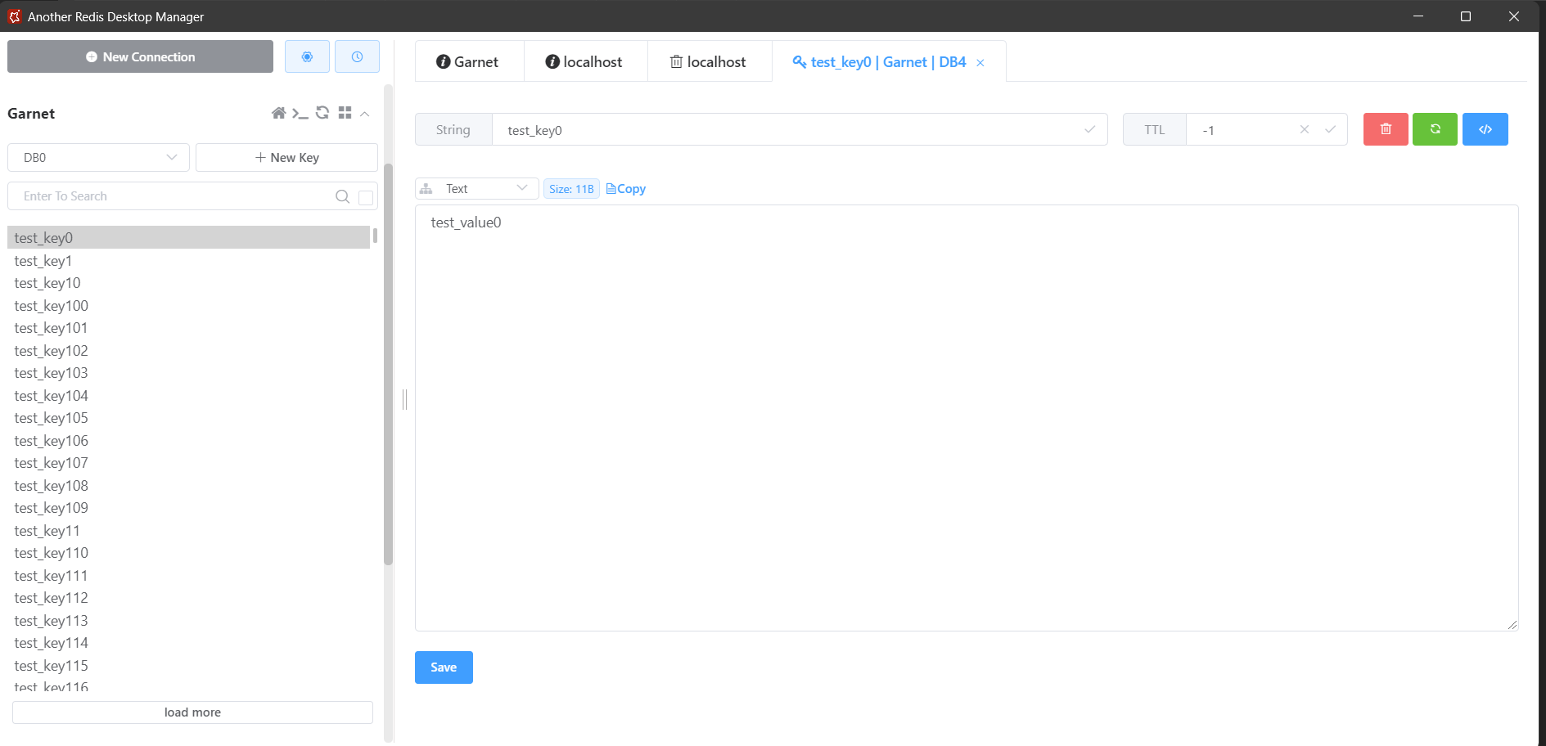Open the Redis console terminal icon

[300, 113]
